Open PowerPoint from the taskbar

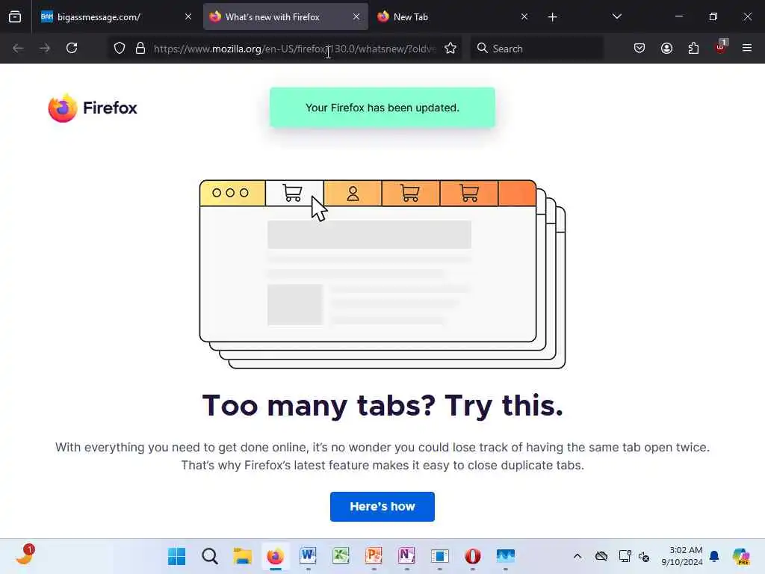(374, 556)
